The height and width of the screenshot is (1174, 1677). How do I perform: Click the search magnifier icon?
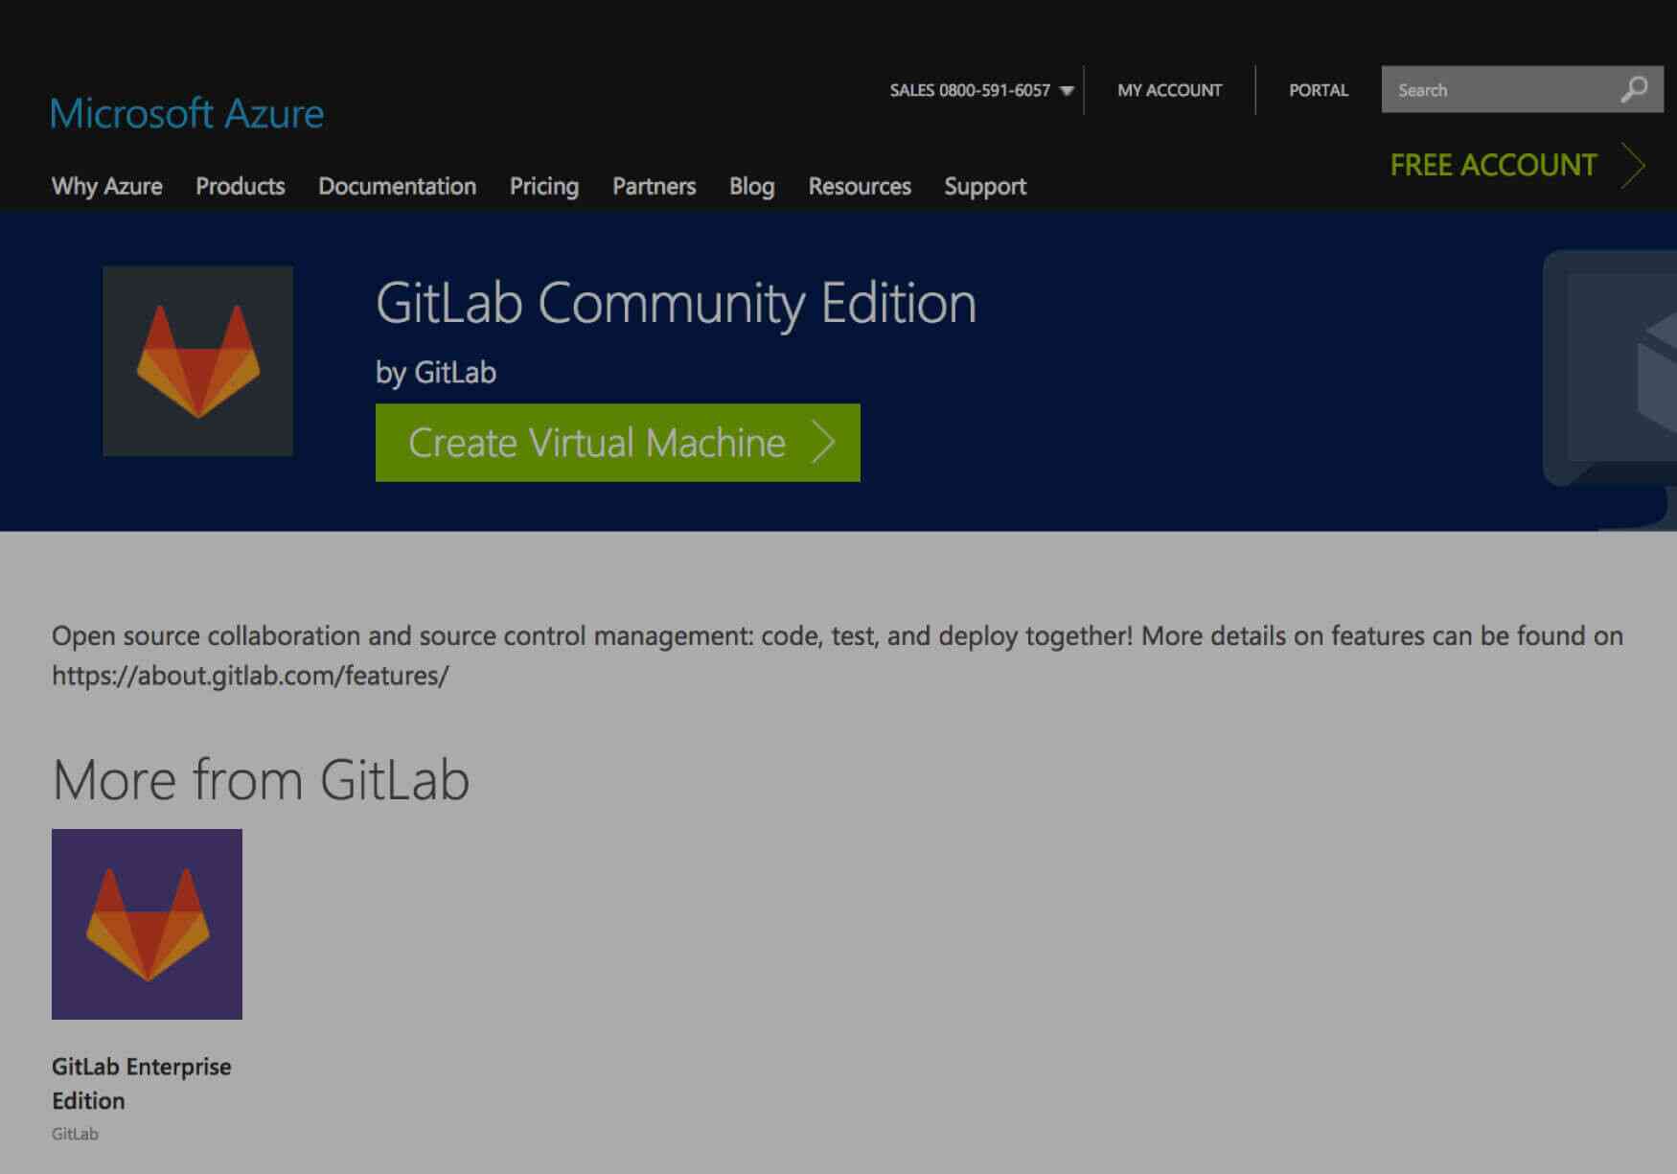1631,89
